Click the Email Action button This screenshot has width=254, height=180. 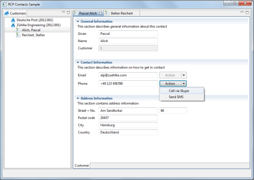click(x=170, y=75)
